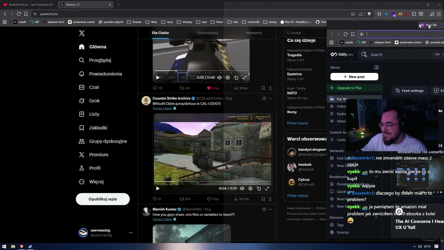Screen dimensions: 444x250
Task: Switch to the Dla Ciebie tab
Action: click(160, 33)
